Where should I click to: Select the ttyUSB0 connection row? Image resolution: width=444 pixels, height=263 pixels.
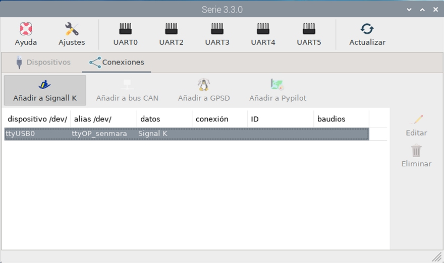187,134
